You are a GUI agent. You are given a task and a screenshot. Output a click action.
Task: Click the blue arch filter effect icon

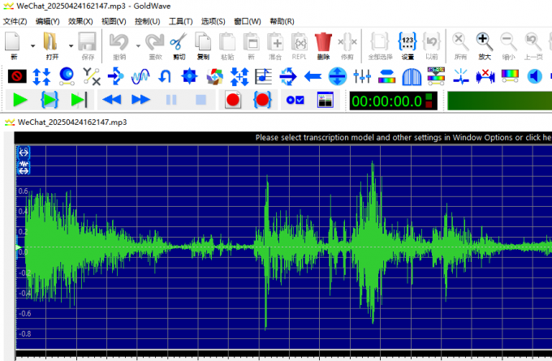(x=412, y=76)
